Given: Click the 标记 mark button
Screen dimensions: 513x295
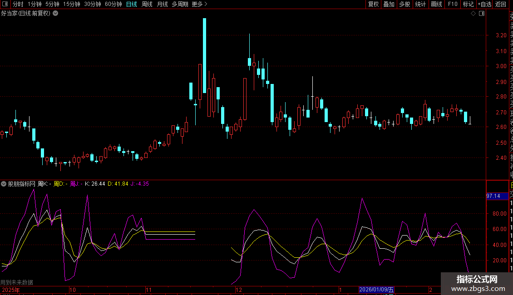Looking at the screenshot, I should [468, 4].
